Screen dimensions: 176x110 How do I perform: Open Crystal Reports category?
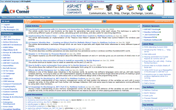click(10, 89)
